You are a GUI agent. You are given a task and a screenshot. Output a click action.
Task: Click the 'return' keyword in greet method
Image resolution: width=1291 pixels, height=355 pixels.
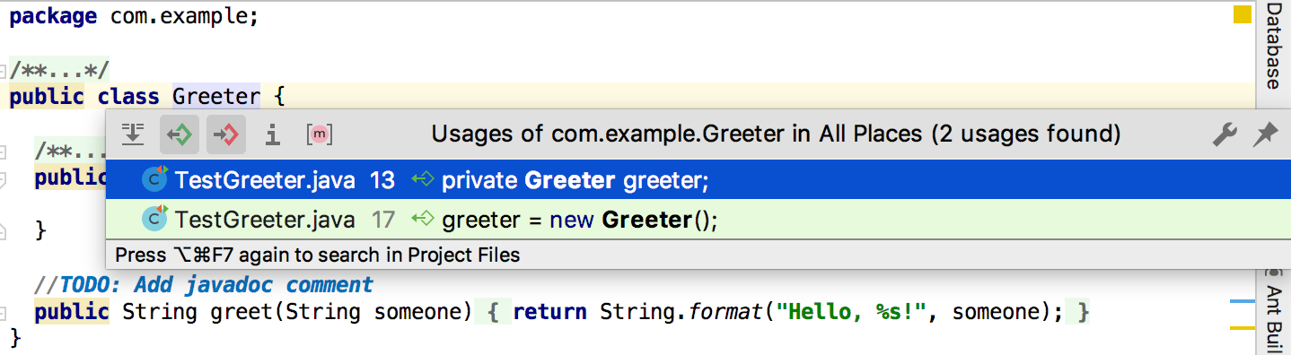[550, 312]
